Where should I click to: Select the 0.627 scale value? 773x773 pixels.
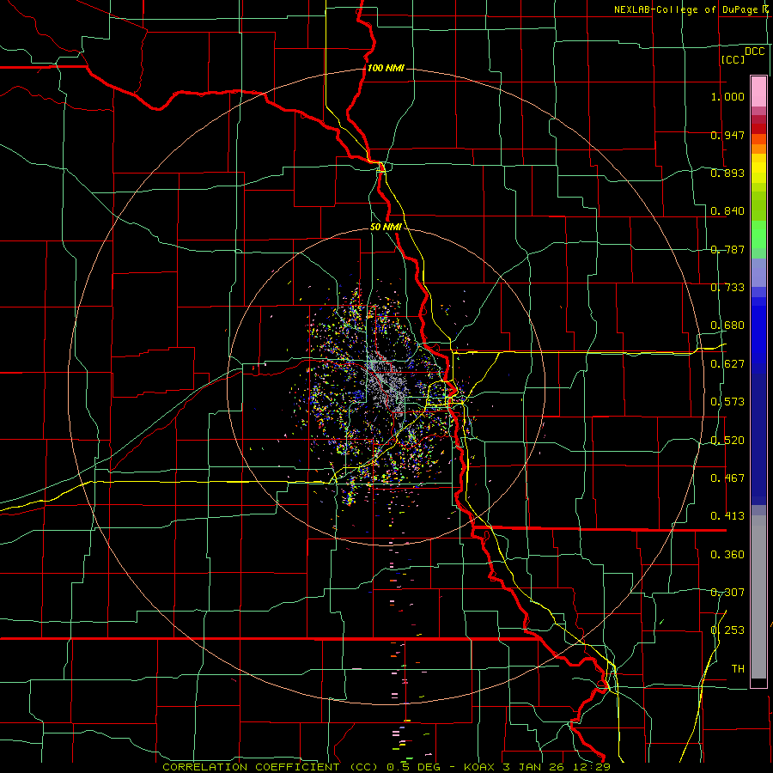pyautogui.click(x=727, y=364)
